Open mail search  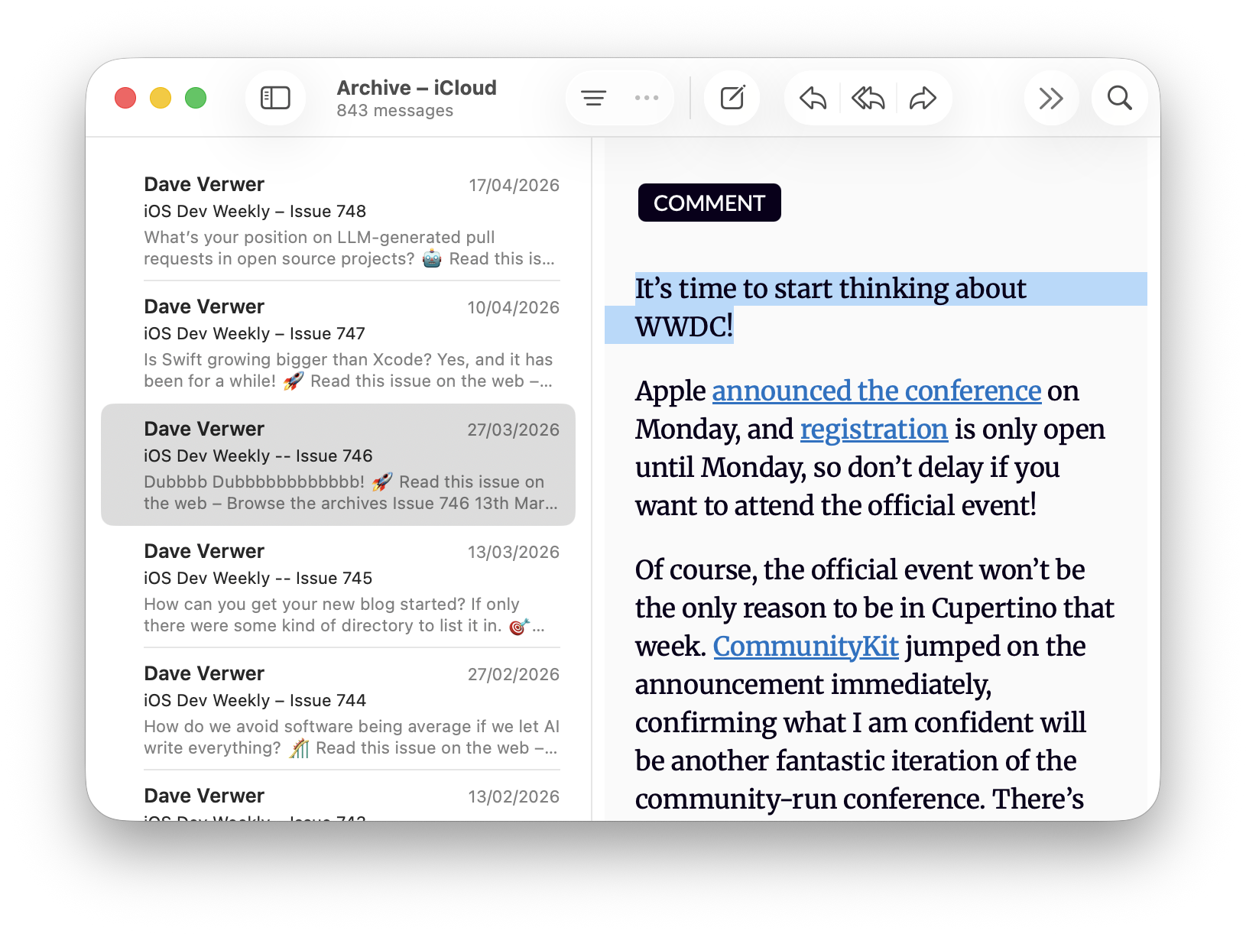[x=1120, y=98]
